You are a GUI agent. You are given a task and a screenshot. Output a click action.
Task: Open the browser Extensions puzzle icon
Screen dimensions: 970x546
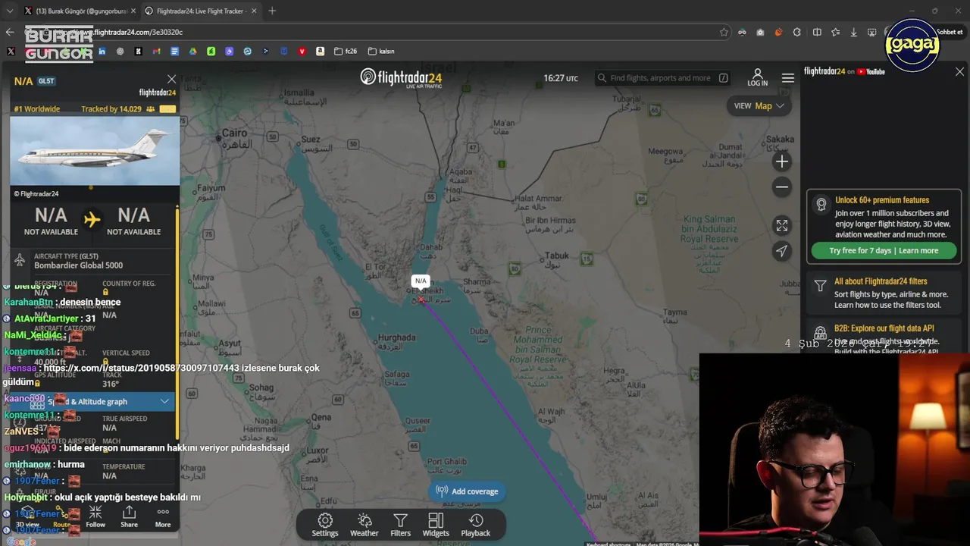(797, 32)
